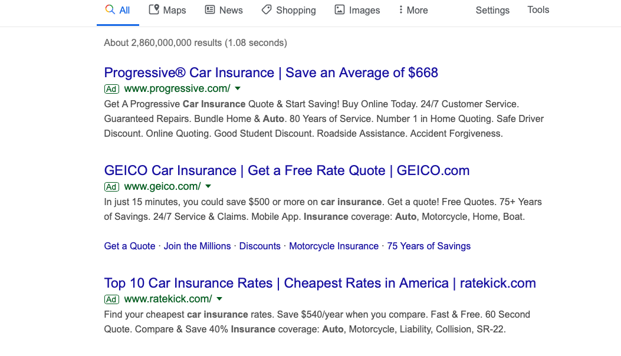The image size is (621, 356).
Task: Open the Settings menu
Action: point(492,10)
